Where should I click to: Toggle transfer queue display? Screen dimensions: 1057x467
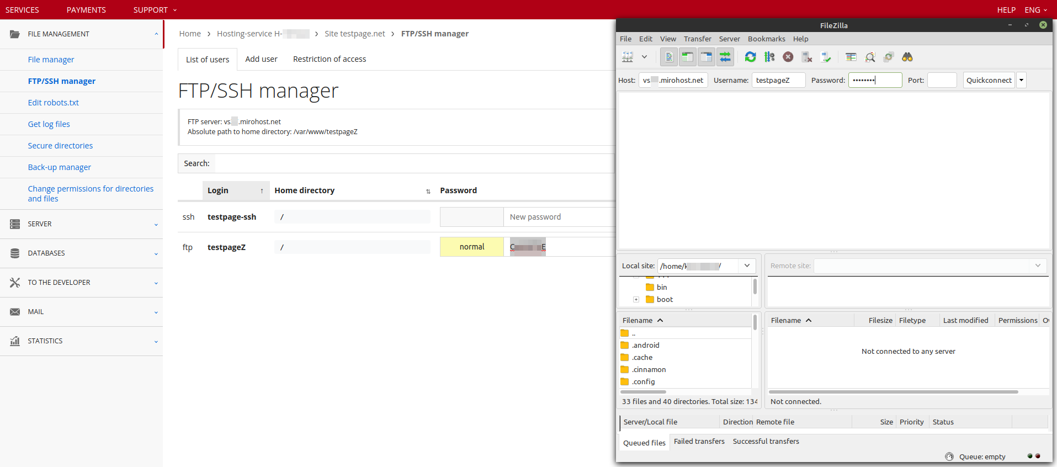(725, 57)
